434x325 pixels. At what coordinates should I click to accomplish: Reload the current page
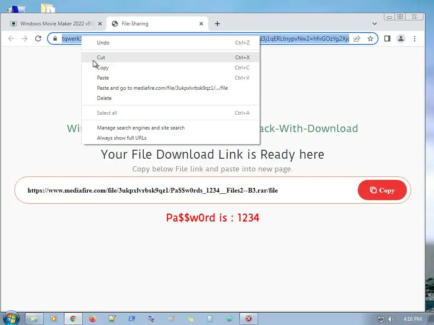tap(38, 39)
